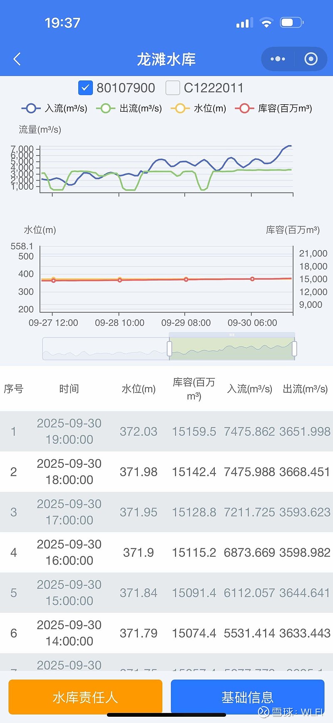Tap the battery status icon
This screenshot has height=723, width=333.
[292, 23]
